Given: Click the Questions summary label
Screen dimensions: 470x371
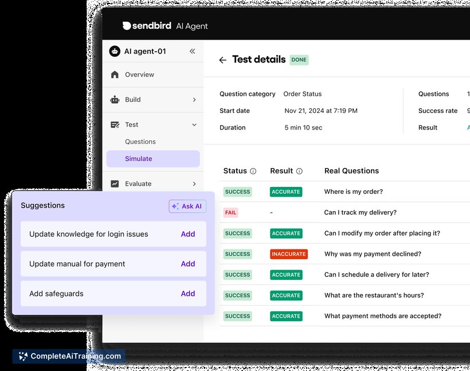Looking at the screenshot, I should (433, 94).
